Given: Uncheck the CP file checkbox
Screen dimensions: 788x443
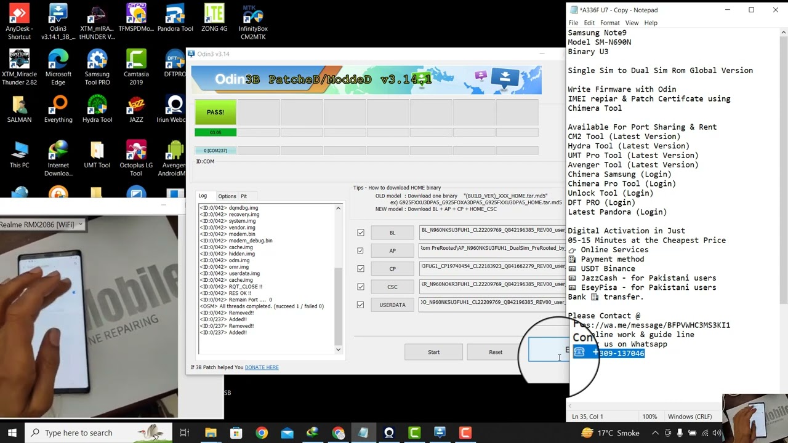Looking at the screenshot, I should (x=361, y=268).
